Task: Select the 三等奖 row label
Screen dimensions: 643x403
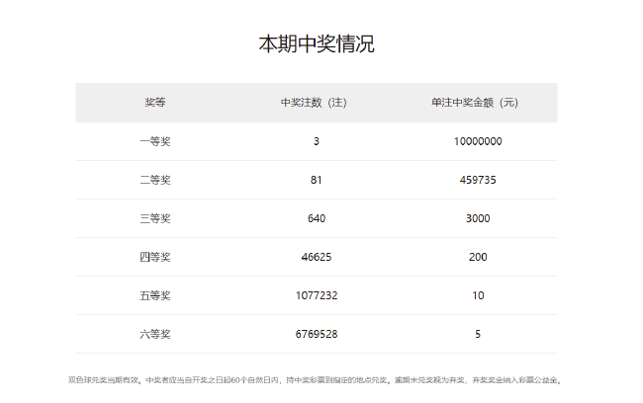Action: point(155,218)
